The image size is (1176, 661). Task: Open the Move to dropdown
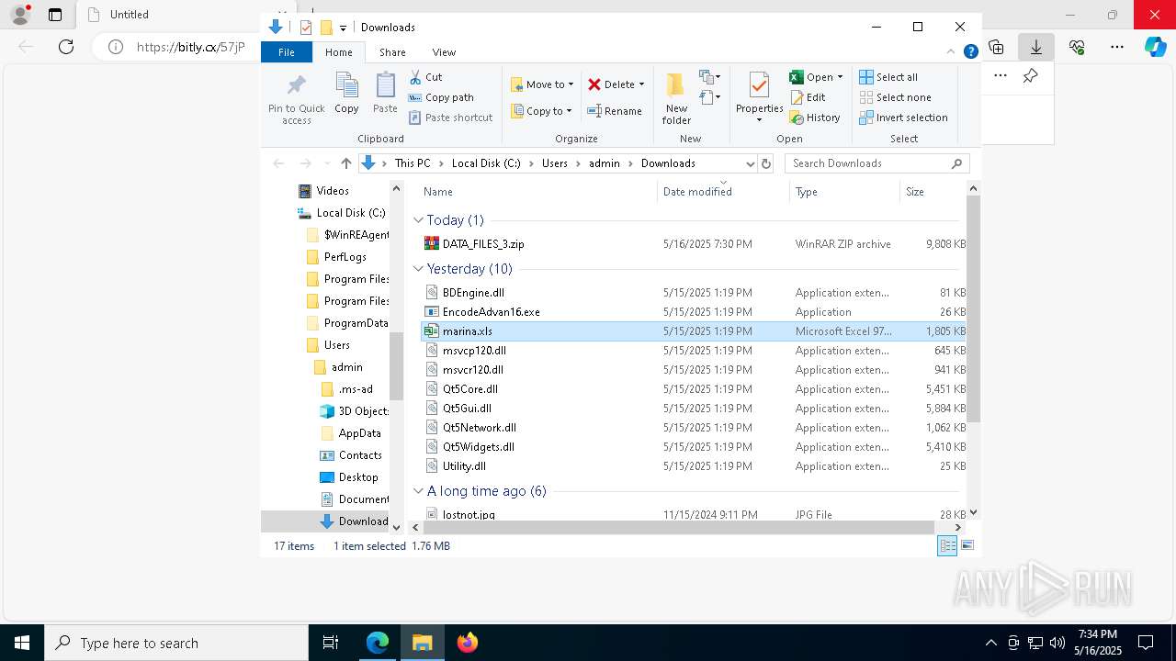[x=542, y=84]
